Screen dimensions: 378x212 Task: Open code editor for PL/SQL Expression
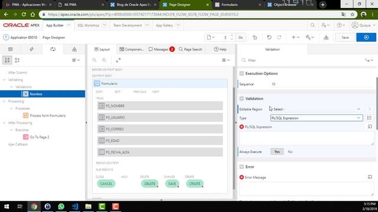[370, 127]
